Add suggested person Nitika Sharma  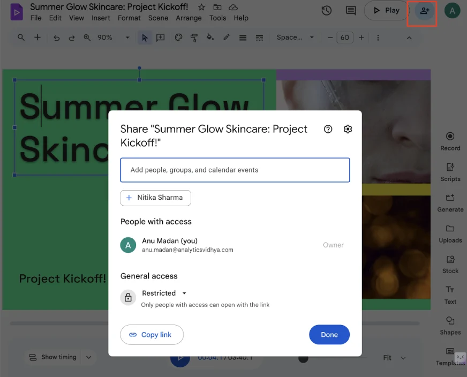click(155, 198)
